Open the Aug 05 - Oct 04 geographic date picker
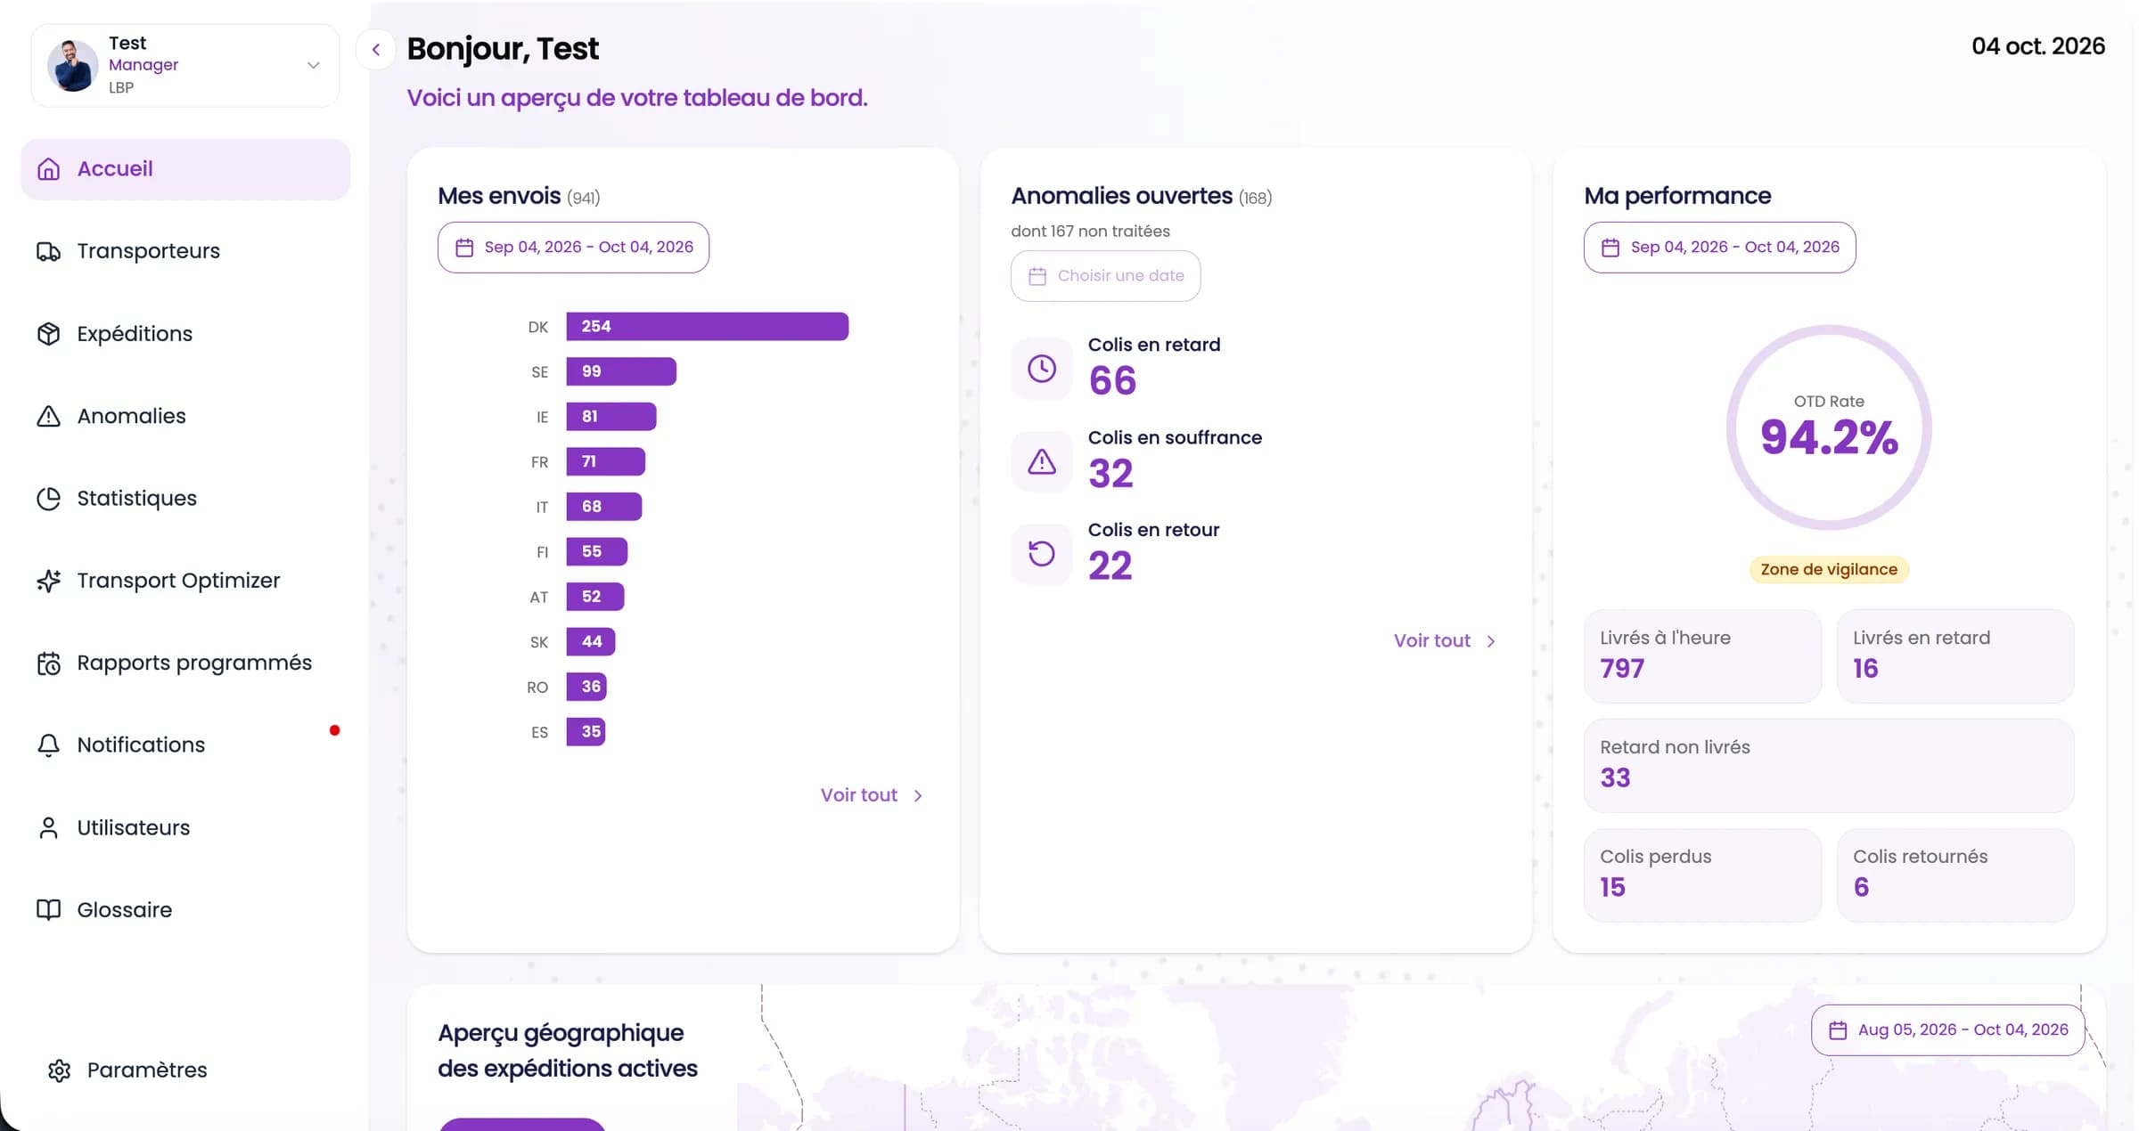The width and height of the screenshot is (2139, 1131). click(x=1947, y=1030)
